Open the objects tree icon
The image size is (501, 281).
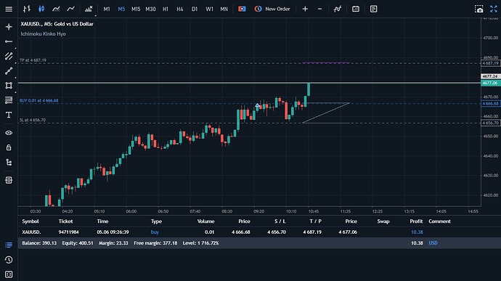9,163
